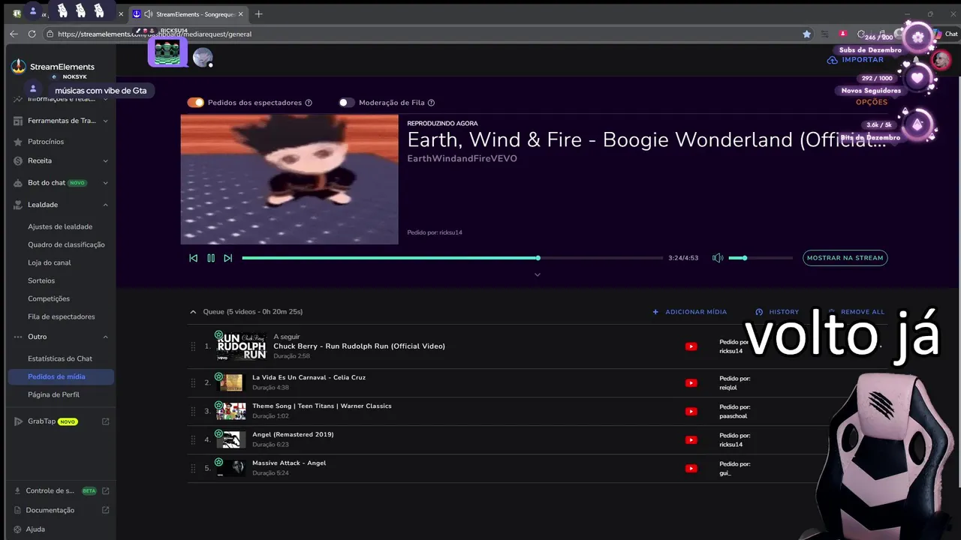Close the StreamElements Songrequest tab
961x540 pixels.
[241, 14]
